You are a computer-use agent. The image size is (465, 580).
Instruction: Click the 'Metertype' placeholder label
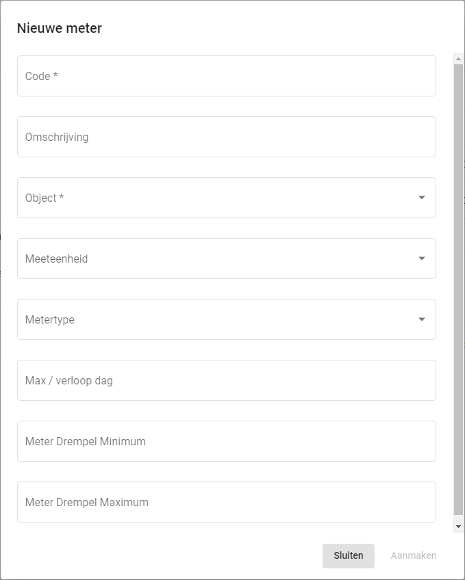point(49,319)
